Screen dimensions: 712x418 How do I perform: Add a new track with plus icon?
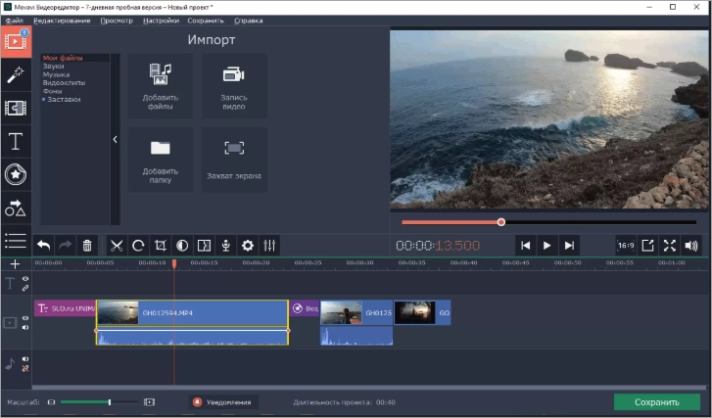point(15,264)
